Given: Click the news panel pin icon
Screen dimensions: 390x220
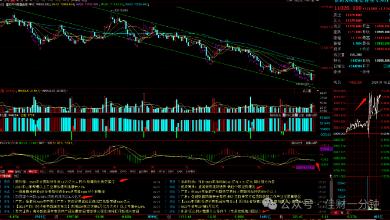Looking at the screenshot, I should click(x=331, y=176).
